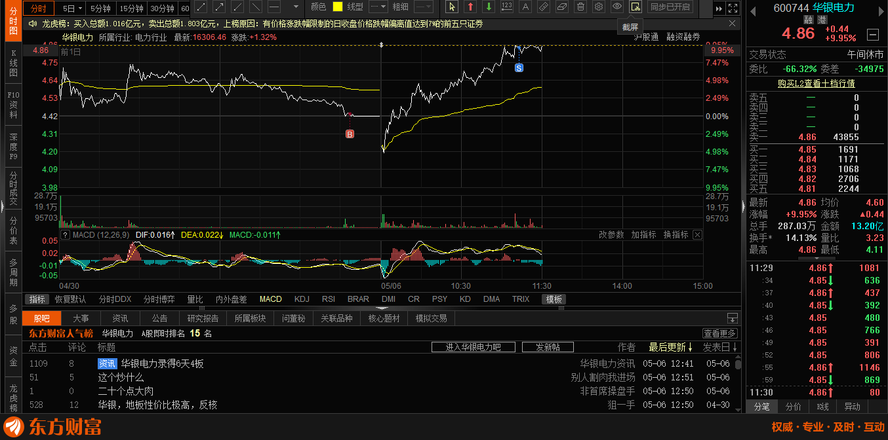The width and height of the screenshot is (888, 440).
Task: Pick the yellow color swatch
Action: point(338,7)
